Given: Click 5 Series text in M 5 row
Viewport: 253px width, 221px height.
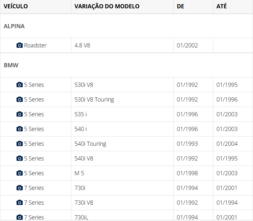Looking at the screenshot, I should tap(34, 173).
